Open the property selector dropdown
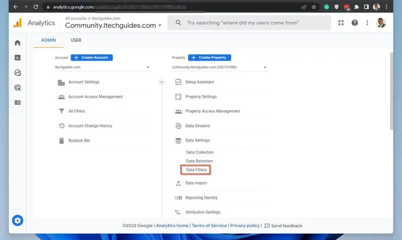 click(219, 67)
